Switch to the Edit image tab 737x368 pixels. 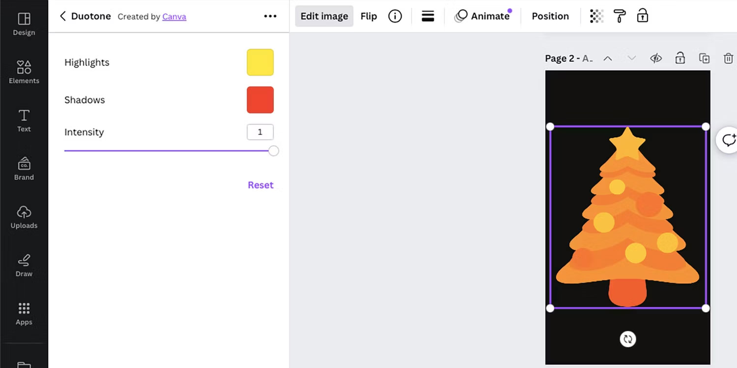coord(324,16)
